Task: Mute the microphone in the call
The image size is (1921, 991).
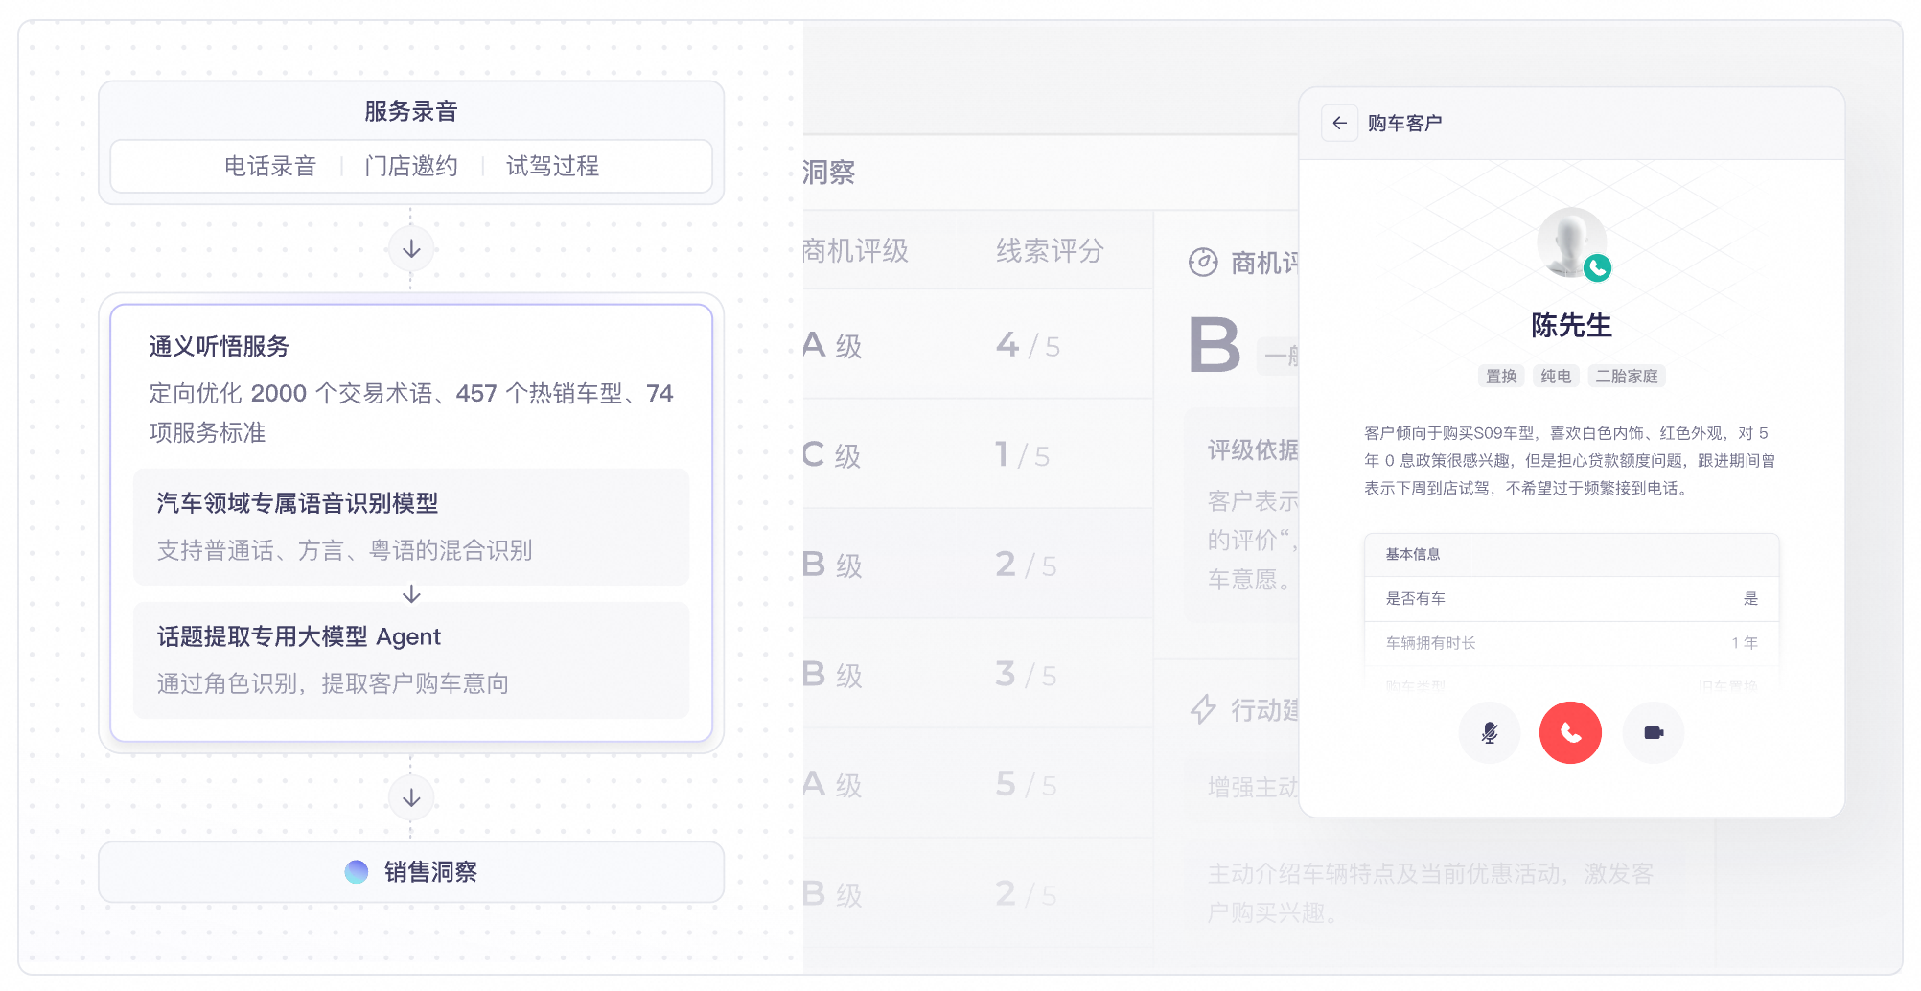Action: coord(1489,733)
